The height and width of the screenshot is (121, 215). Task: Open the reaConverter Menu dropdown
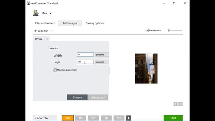[46, 13]
